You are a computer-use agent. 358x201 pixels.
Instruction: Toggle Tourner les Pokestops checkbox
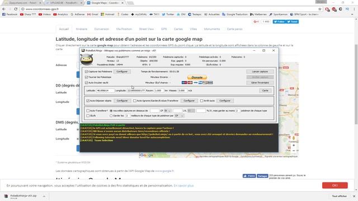(x=87, y=77)
